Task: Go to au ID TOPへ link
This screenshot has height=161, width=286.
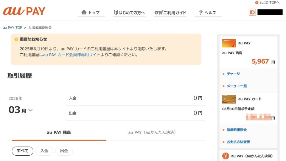Action: [269, 3]
